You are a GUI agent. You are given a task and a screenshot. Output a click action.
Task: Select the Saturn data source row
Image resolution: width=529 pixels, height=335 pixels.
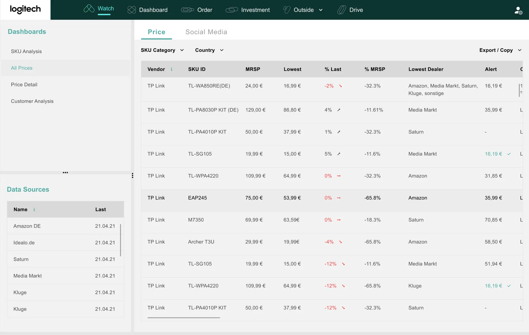pyautogui.click(x=65, y=259)
